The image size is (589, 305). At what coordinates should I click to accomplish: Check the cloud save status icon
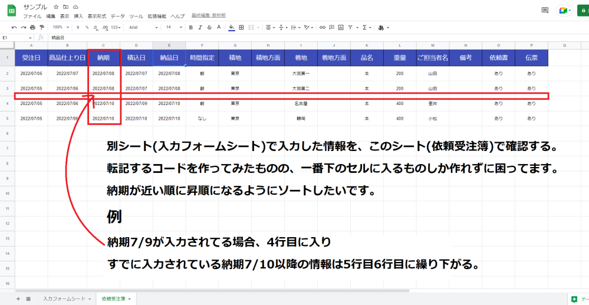point(75,7)
